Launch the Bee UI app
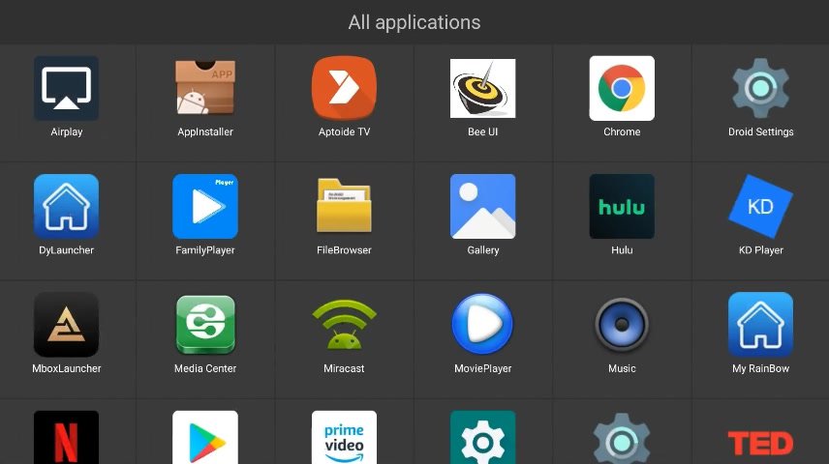This screenshot has width=829, height=464. click(x=482, y=89)
